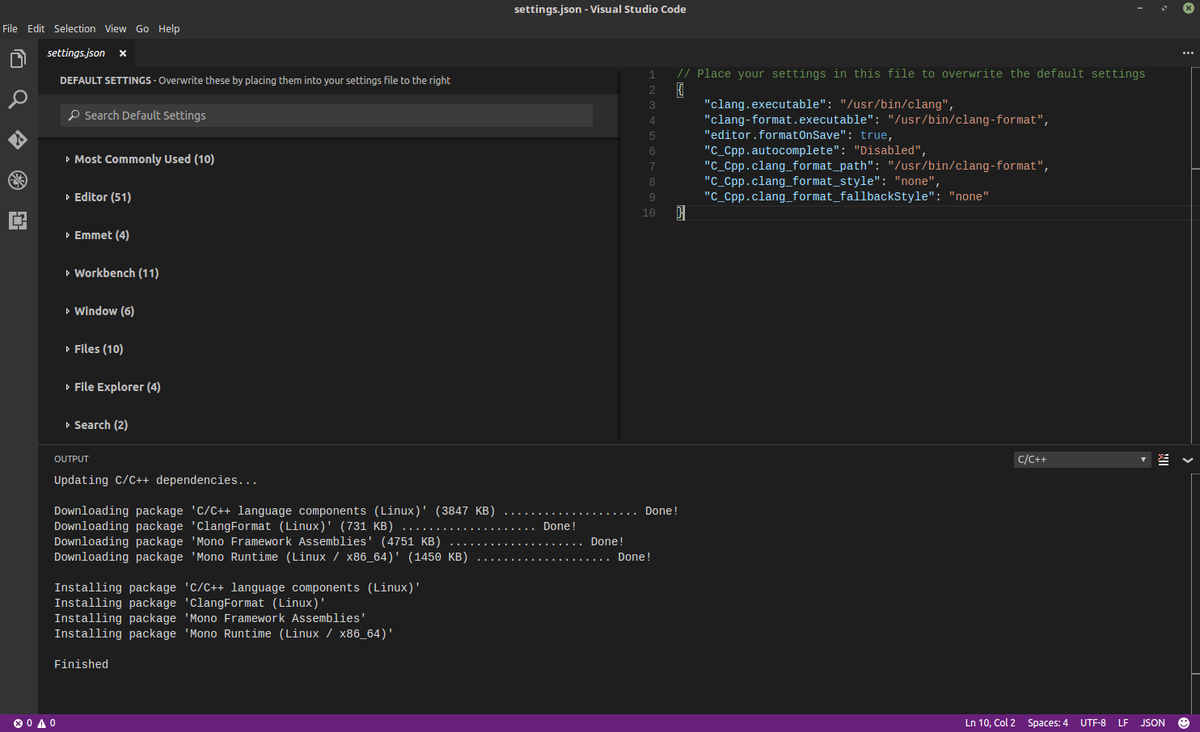
Task: Expand the Search (2) settings group
Action: [x=96, y=425]
